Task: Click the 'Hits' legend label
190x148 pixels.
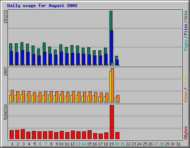Action: tap(186, 15)
